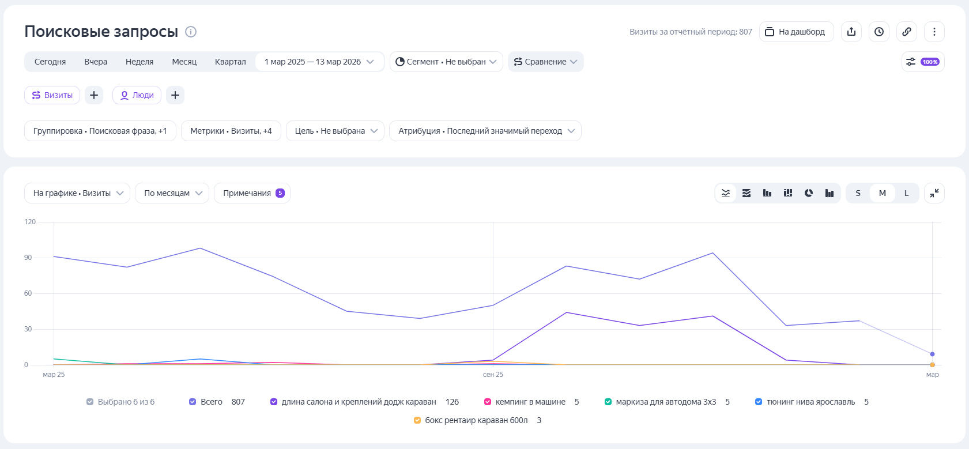The image size is (969, 449).
Task: Switch to the Квартал period
Action: pyautogui.click(x=230, y=62)
